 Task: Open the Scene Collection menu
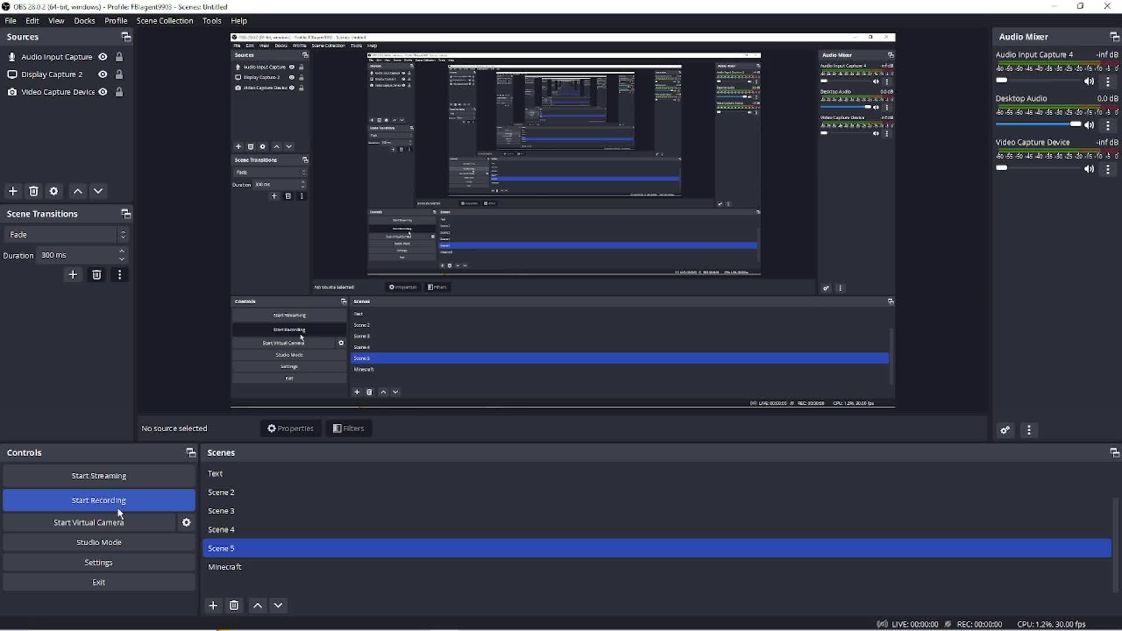click(165, 20)
